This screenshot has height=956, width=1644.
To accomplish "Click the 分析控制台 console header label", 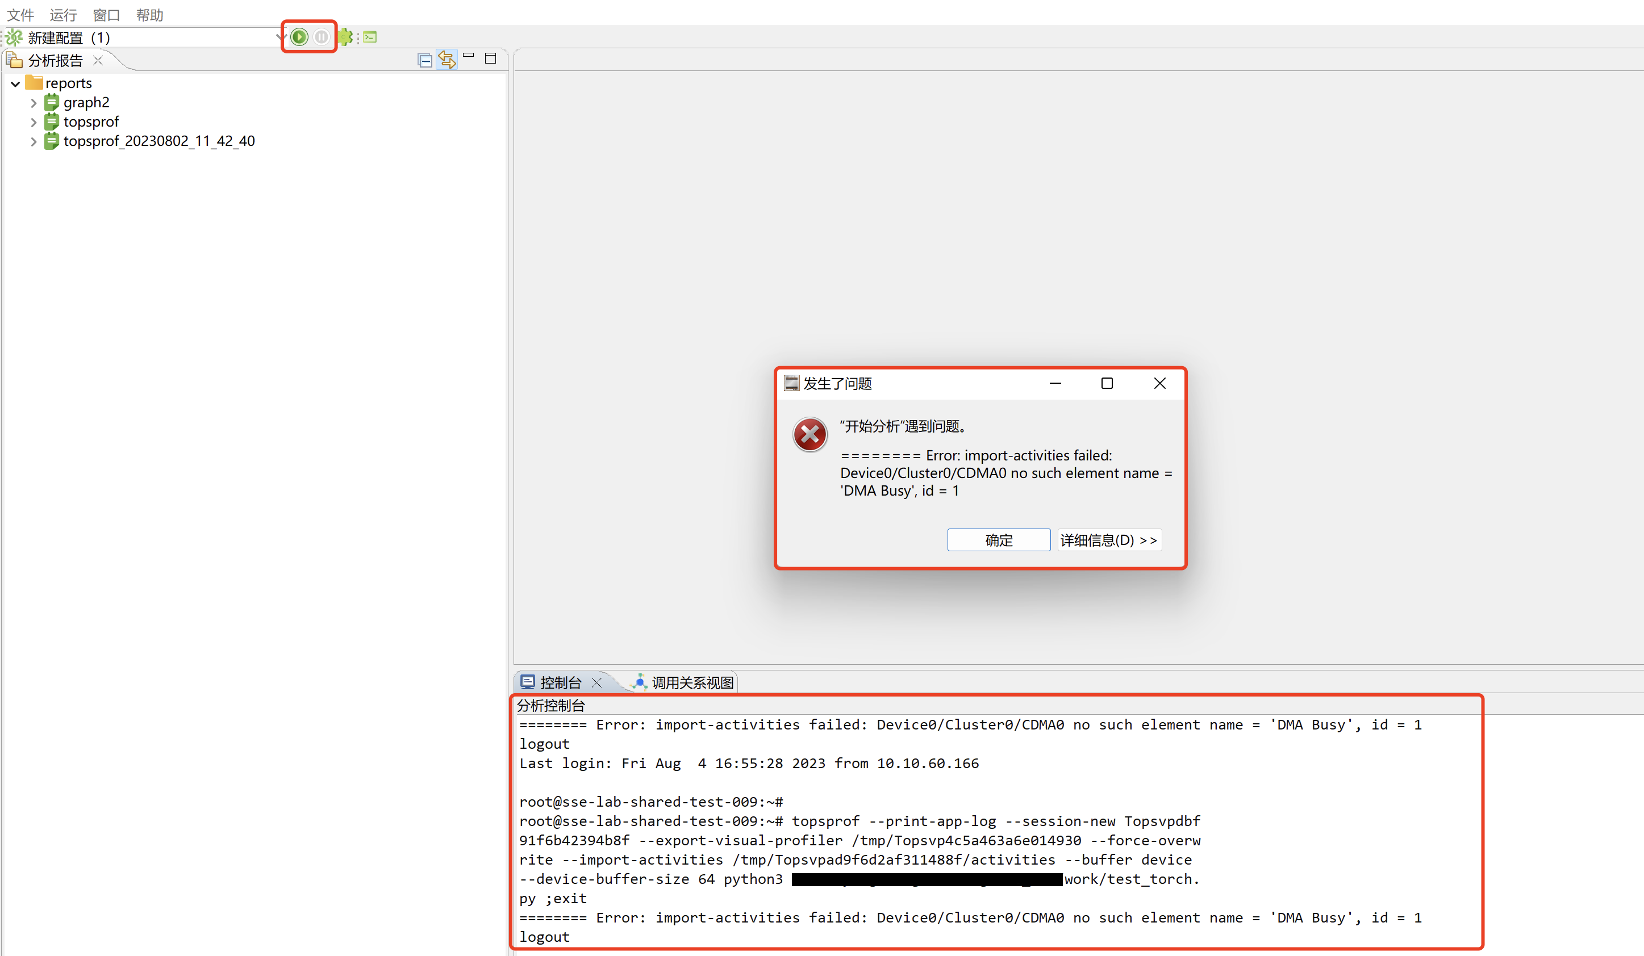I will [550, 706].
